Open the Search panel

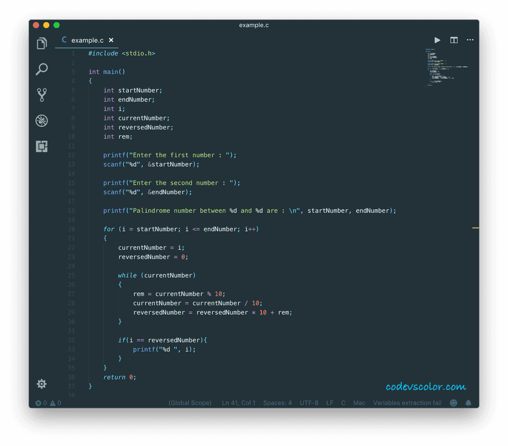coord(41,69)
